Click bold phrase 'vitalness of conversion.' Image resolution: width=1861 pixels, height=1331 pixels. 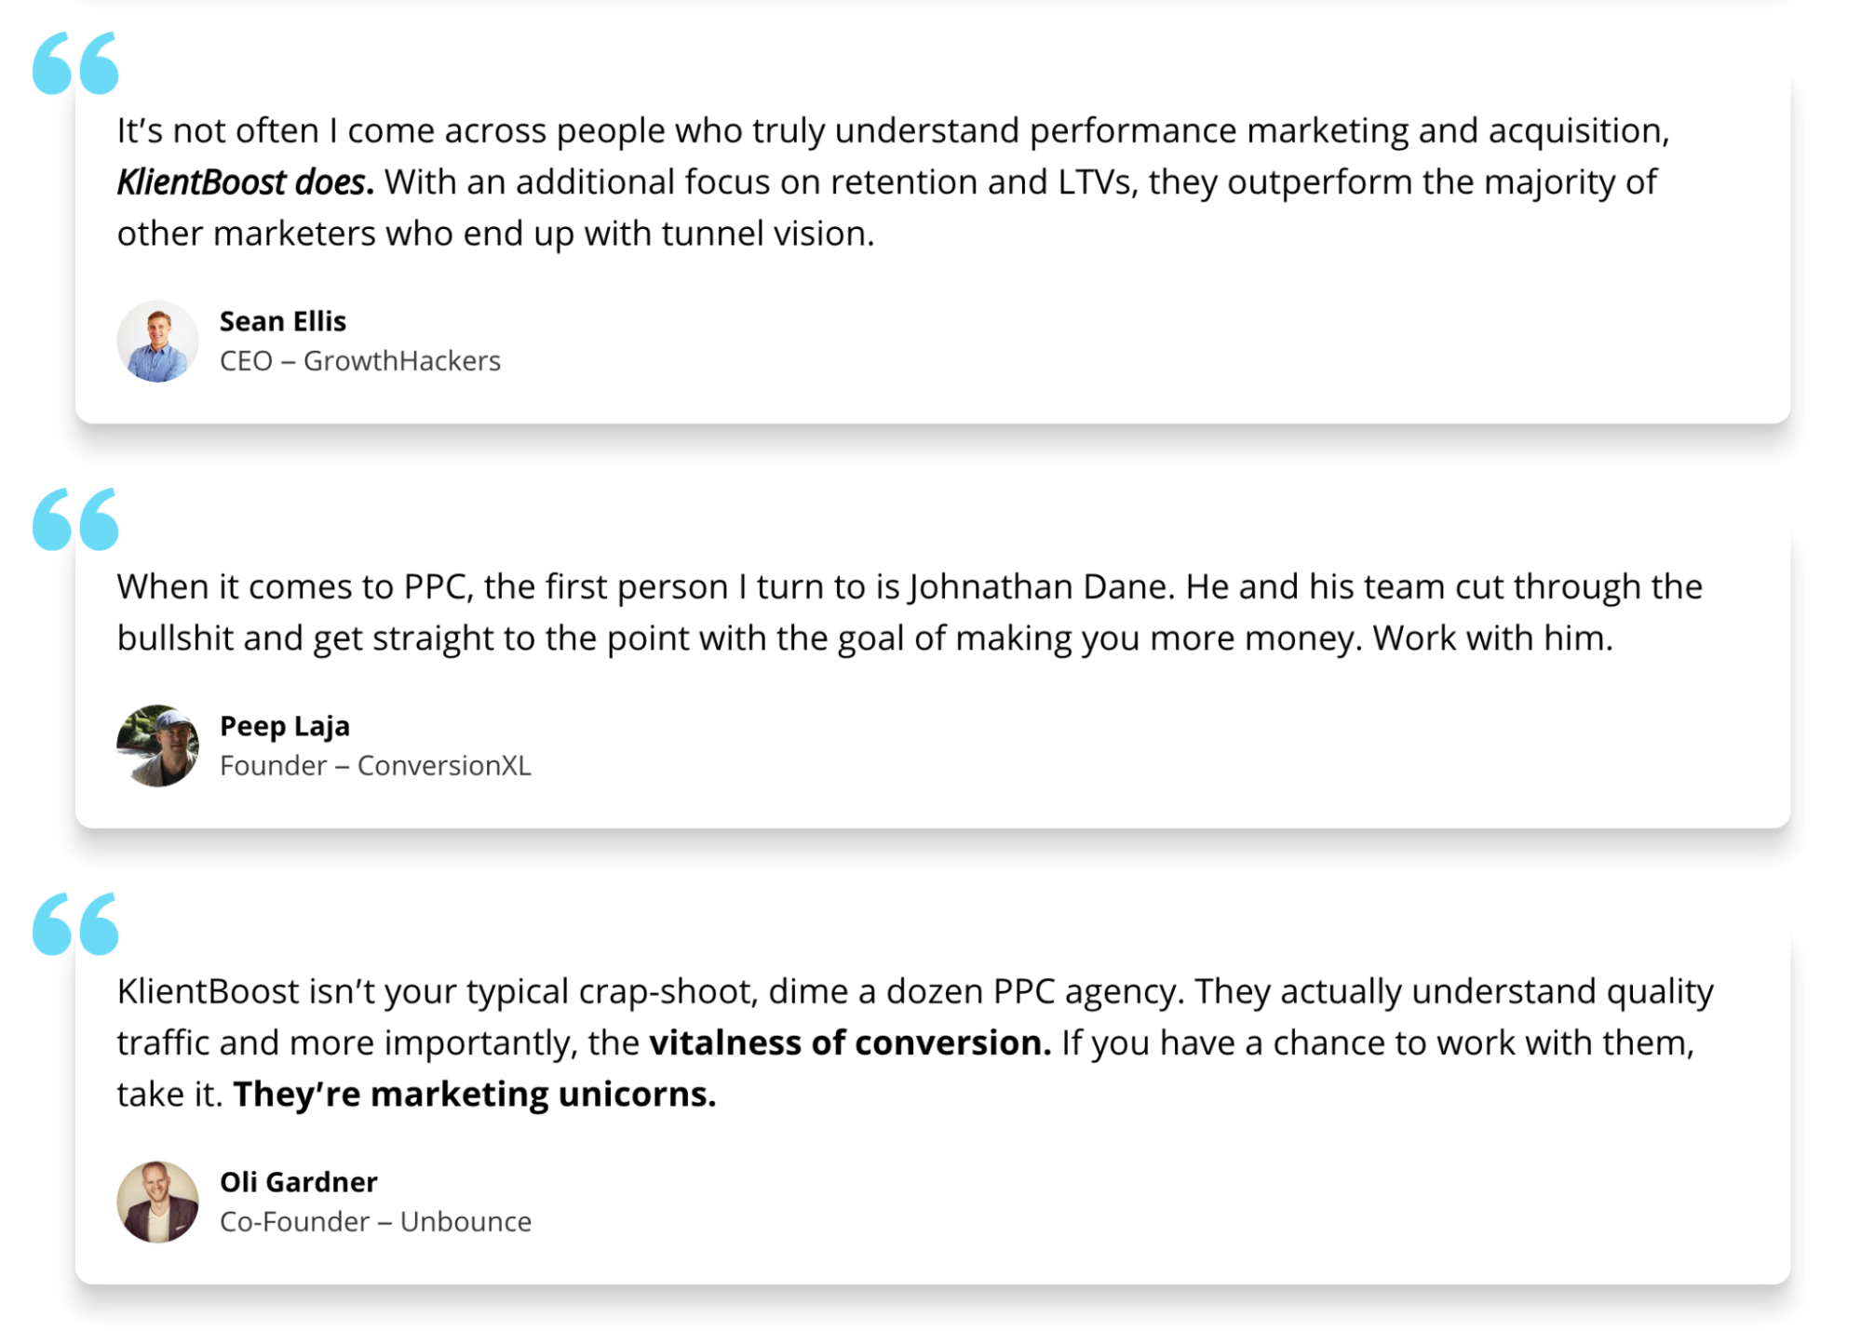point(850,1043)
